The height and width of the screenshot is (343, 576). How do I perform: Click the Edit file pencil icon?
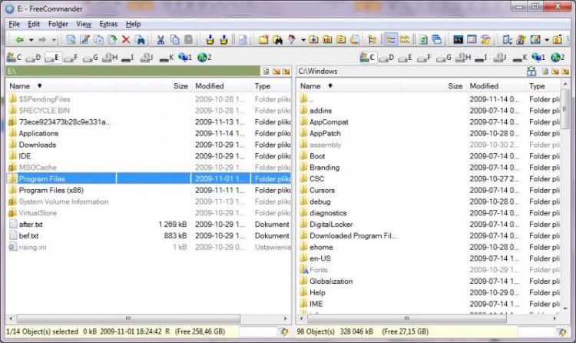click(x=84, y=39)
